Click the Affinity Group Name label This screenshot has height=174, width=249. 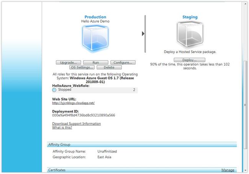[x=69, y=151]
